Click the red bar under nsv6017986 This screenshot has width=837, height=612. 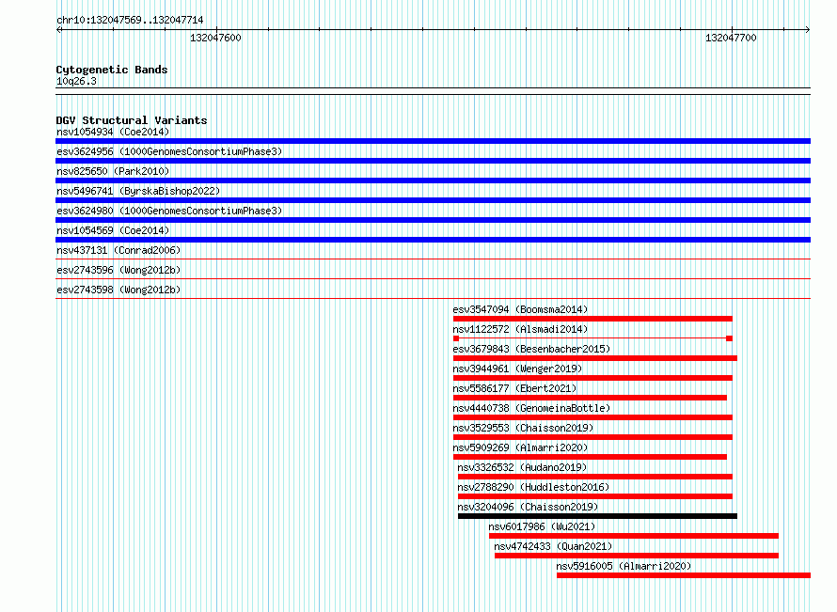pos(634,536)
